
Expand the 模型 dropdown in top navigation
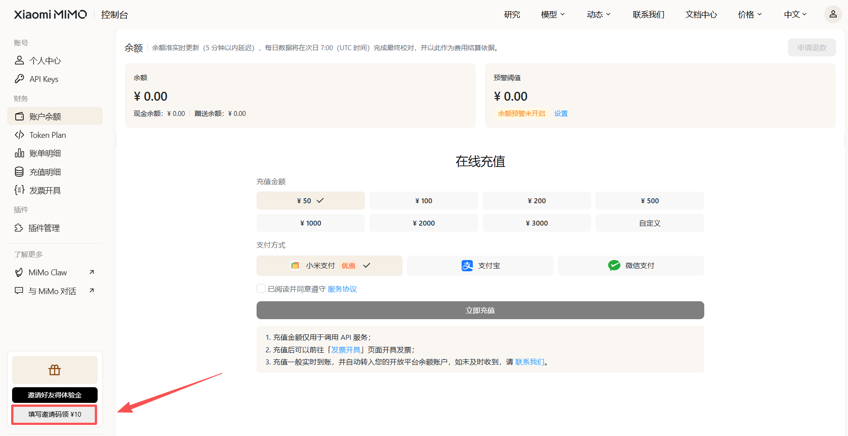553,15
